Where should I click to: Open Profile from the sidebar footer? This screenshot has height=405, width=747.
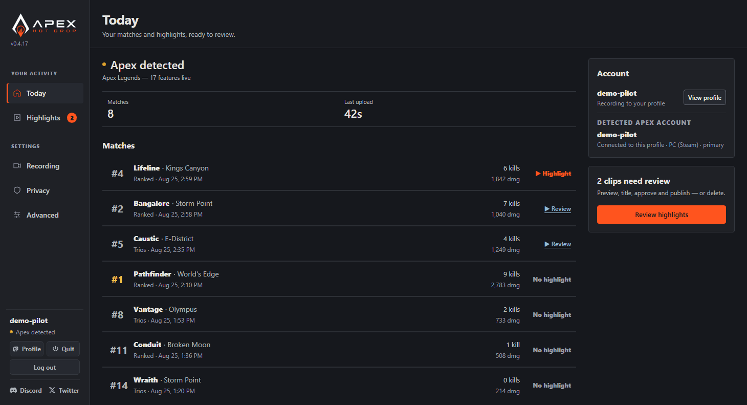27,349
